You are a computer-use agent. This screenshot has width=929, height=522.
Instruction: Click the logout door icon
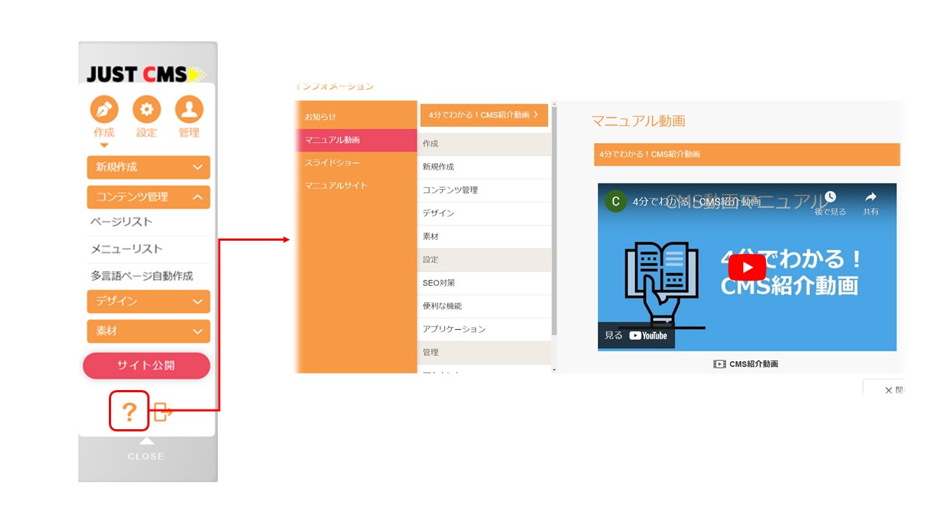coord(163,413)
